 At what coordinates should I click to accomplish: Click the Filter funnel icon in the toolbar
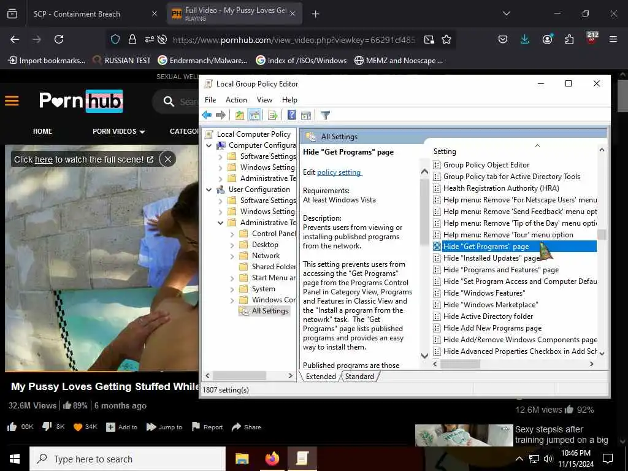pyautogui.click(x=325, y=115)
